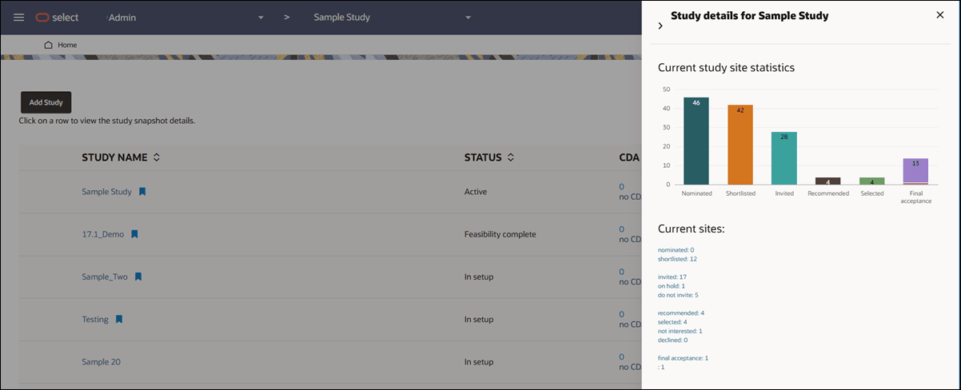This screenshot has width=961, height=390.
Task: Click CDA count 0 in 17.1_Demo row
Action: (622, 229)
